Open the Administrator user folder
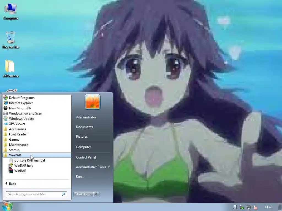The image size is (282, 211). (x=86, y=117)
